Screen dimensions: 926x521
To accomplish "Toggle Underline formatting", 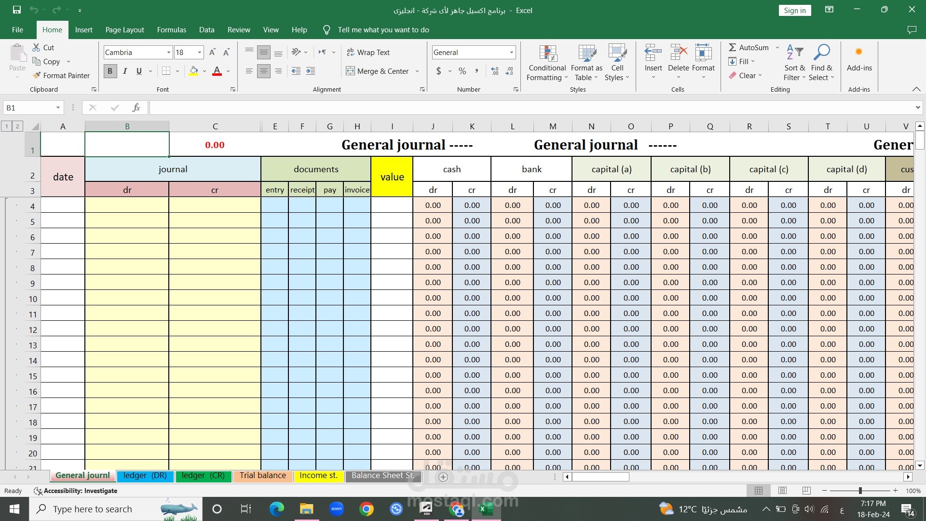I will pos(139,71).
